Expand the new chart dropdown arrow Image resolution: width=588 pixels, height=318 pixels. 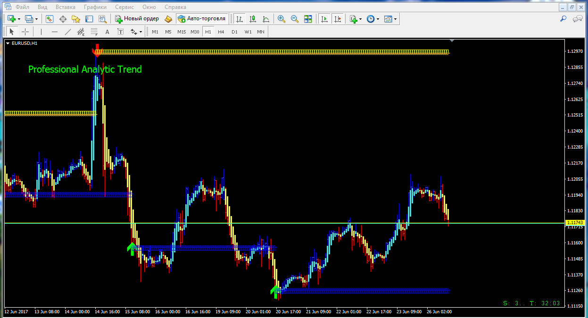click(19, 19)
